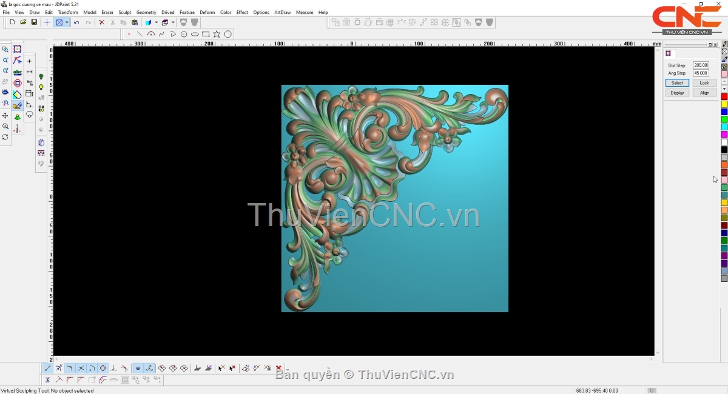Click the red X delete icon

[x=101, y=22]
